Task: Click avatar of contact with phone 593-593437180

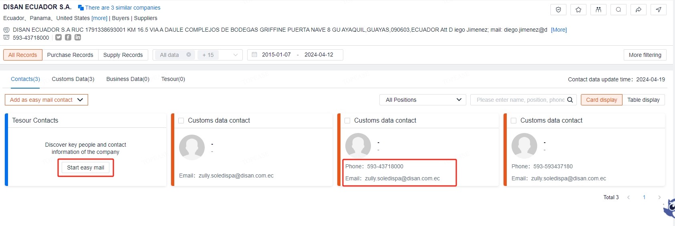Action: (x=524, y=146)
